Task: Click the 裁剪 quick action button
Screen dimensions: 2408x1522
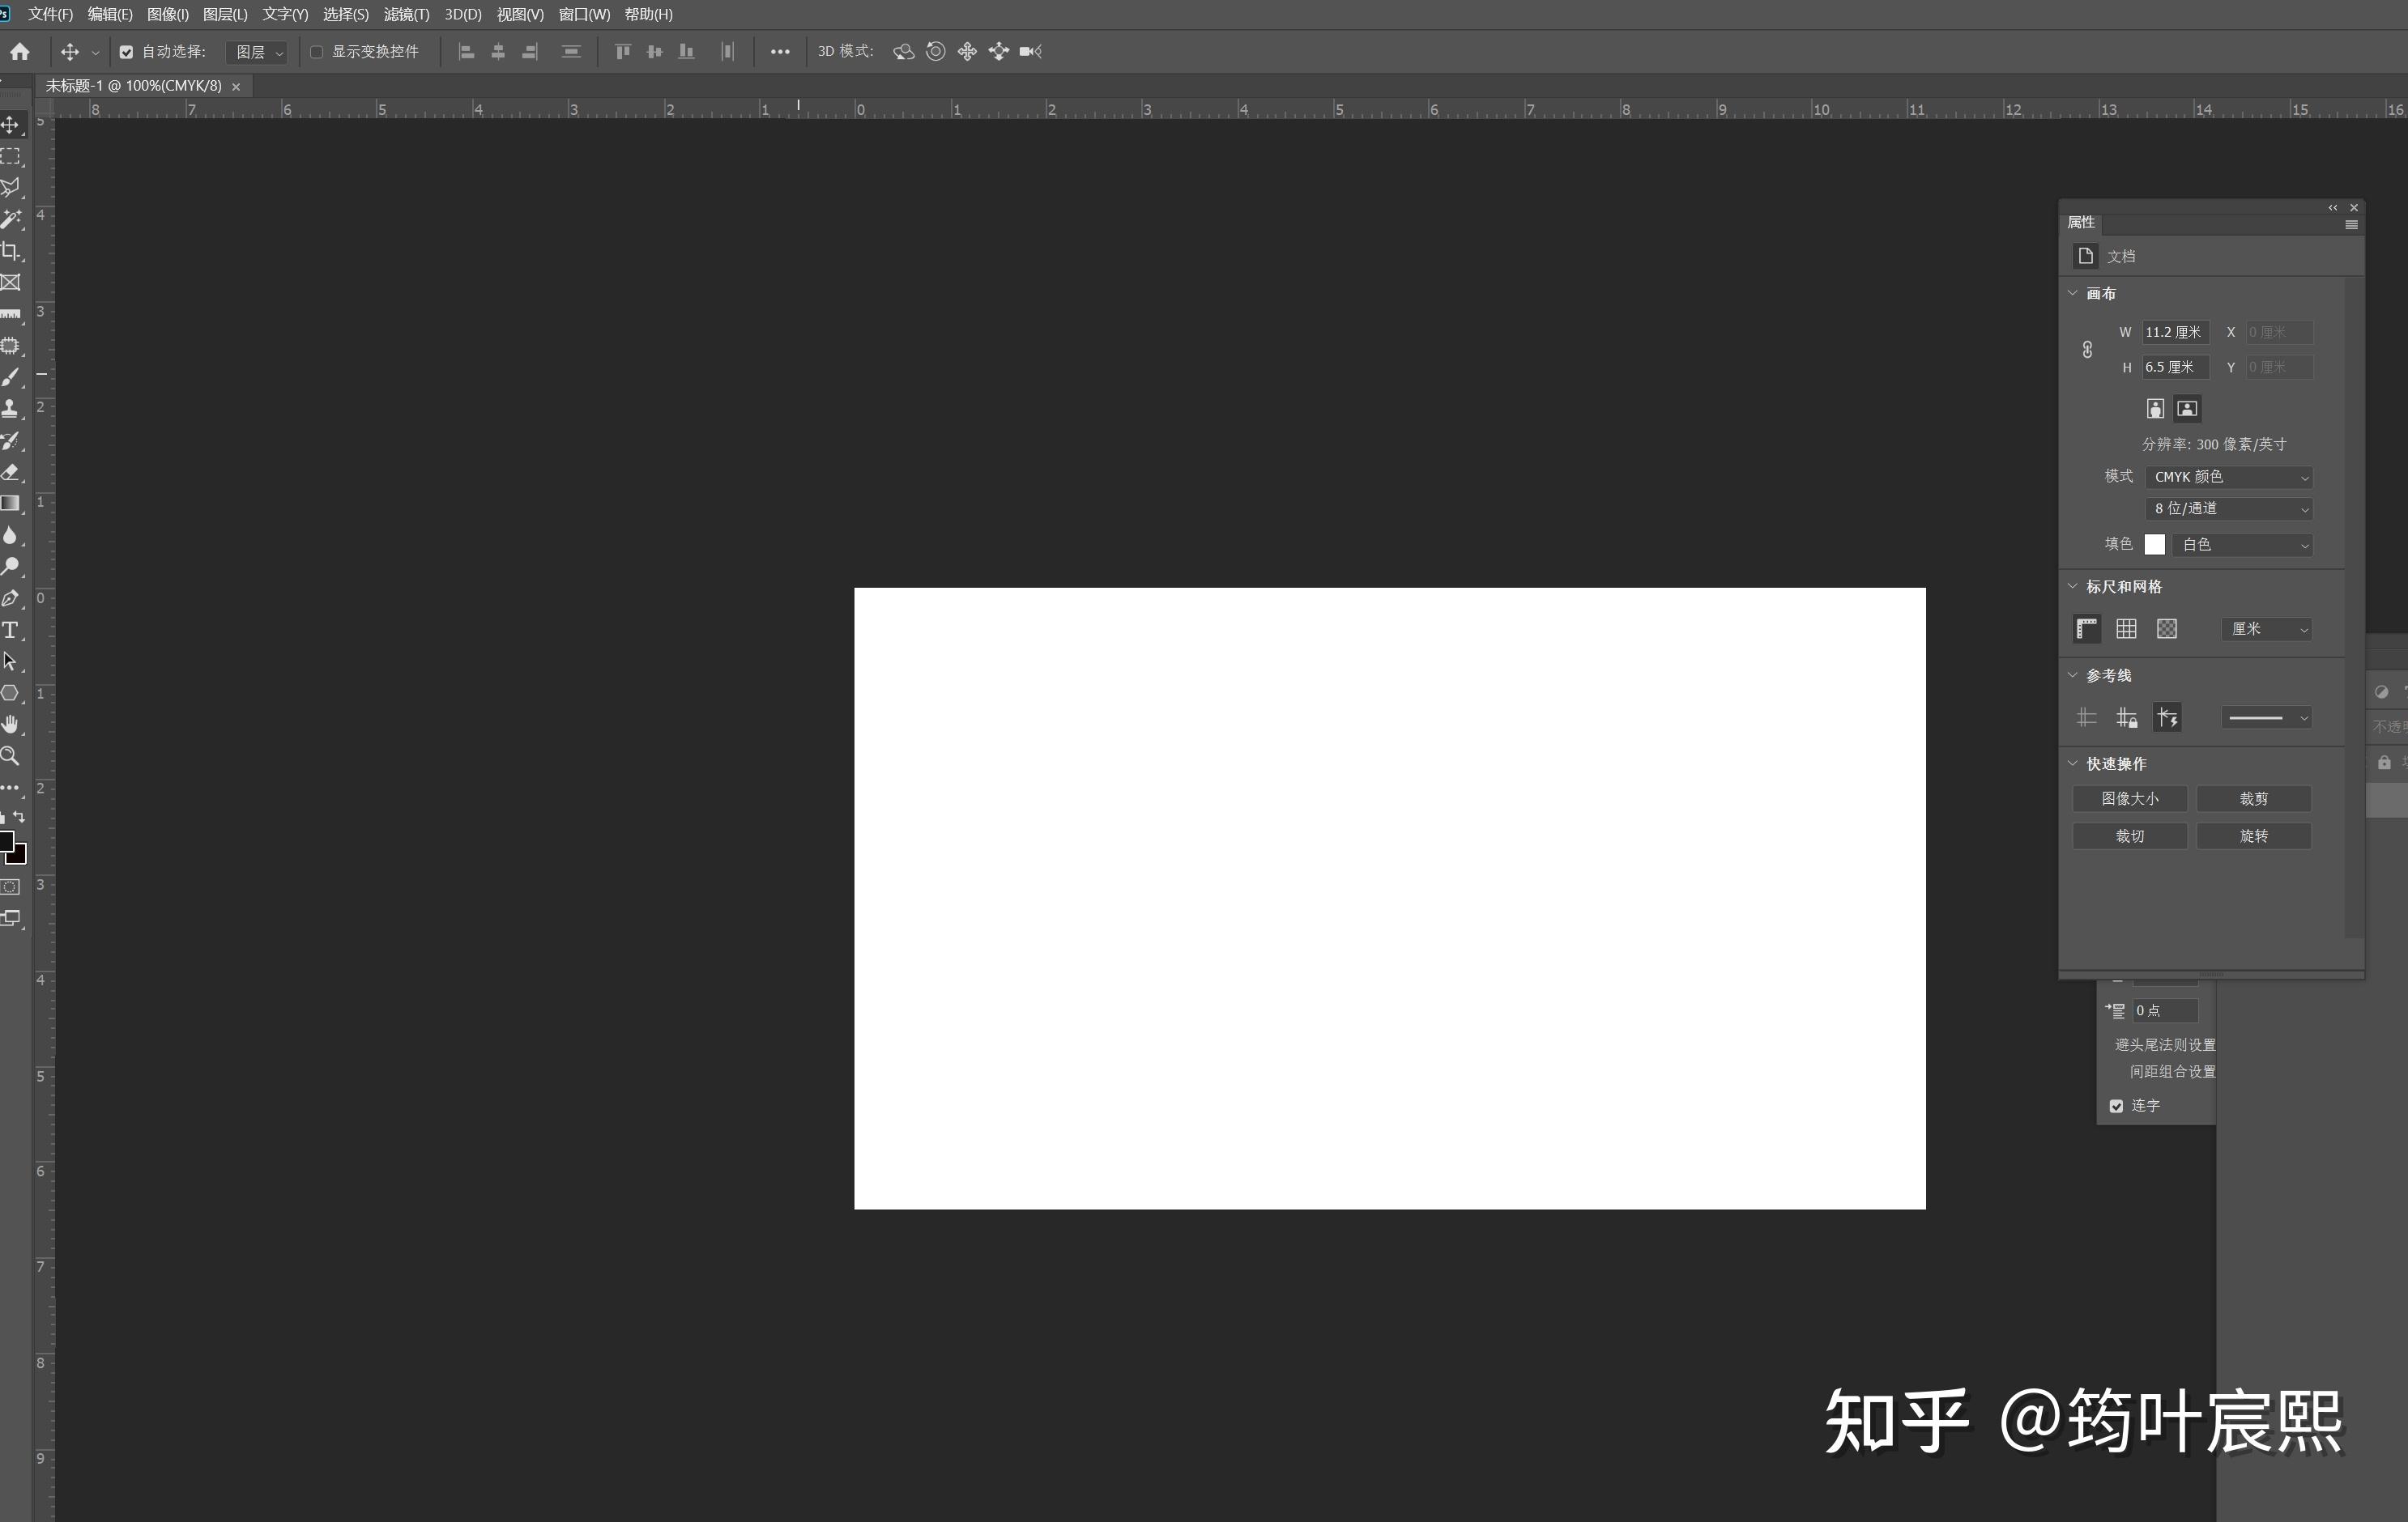Action: [2254, 798]
